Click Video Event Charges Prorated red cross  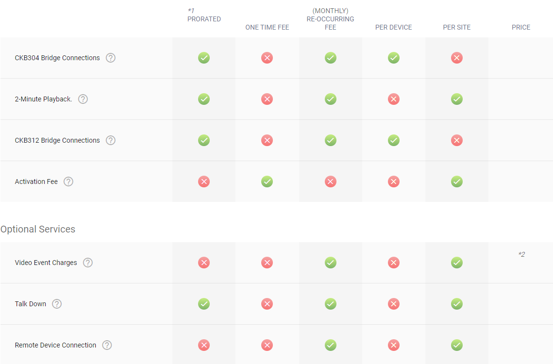point(204,263)
